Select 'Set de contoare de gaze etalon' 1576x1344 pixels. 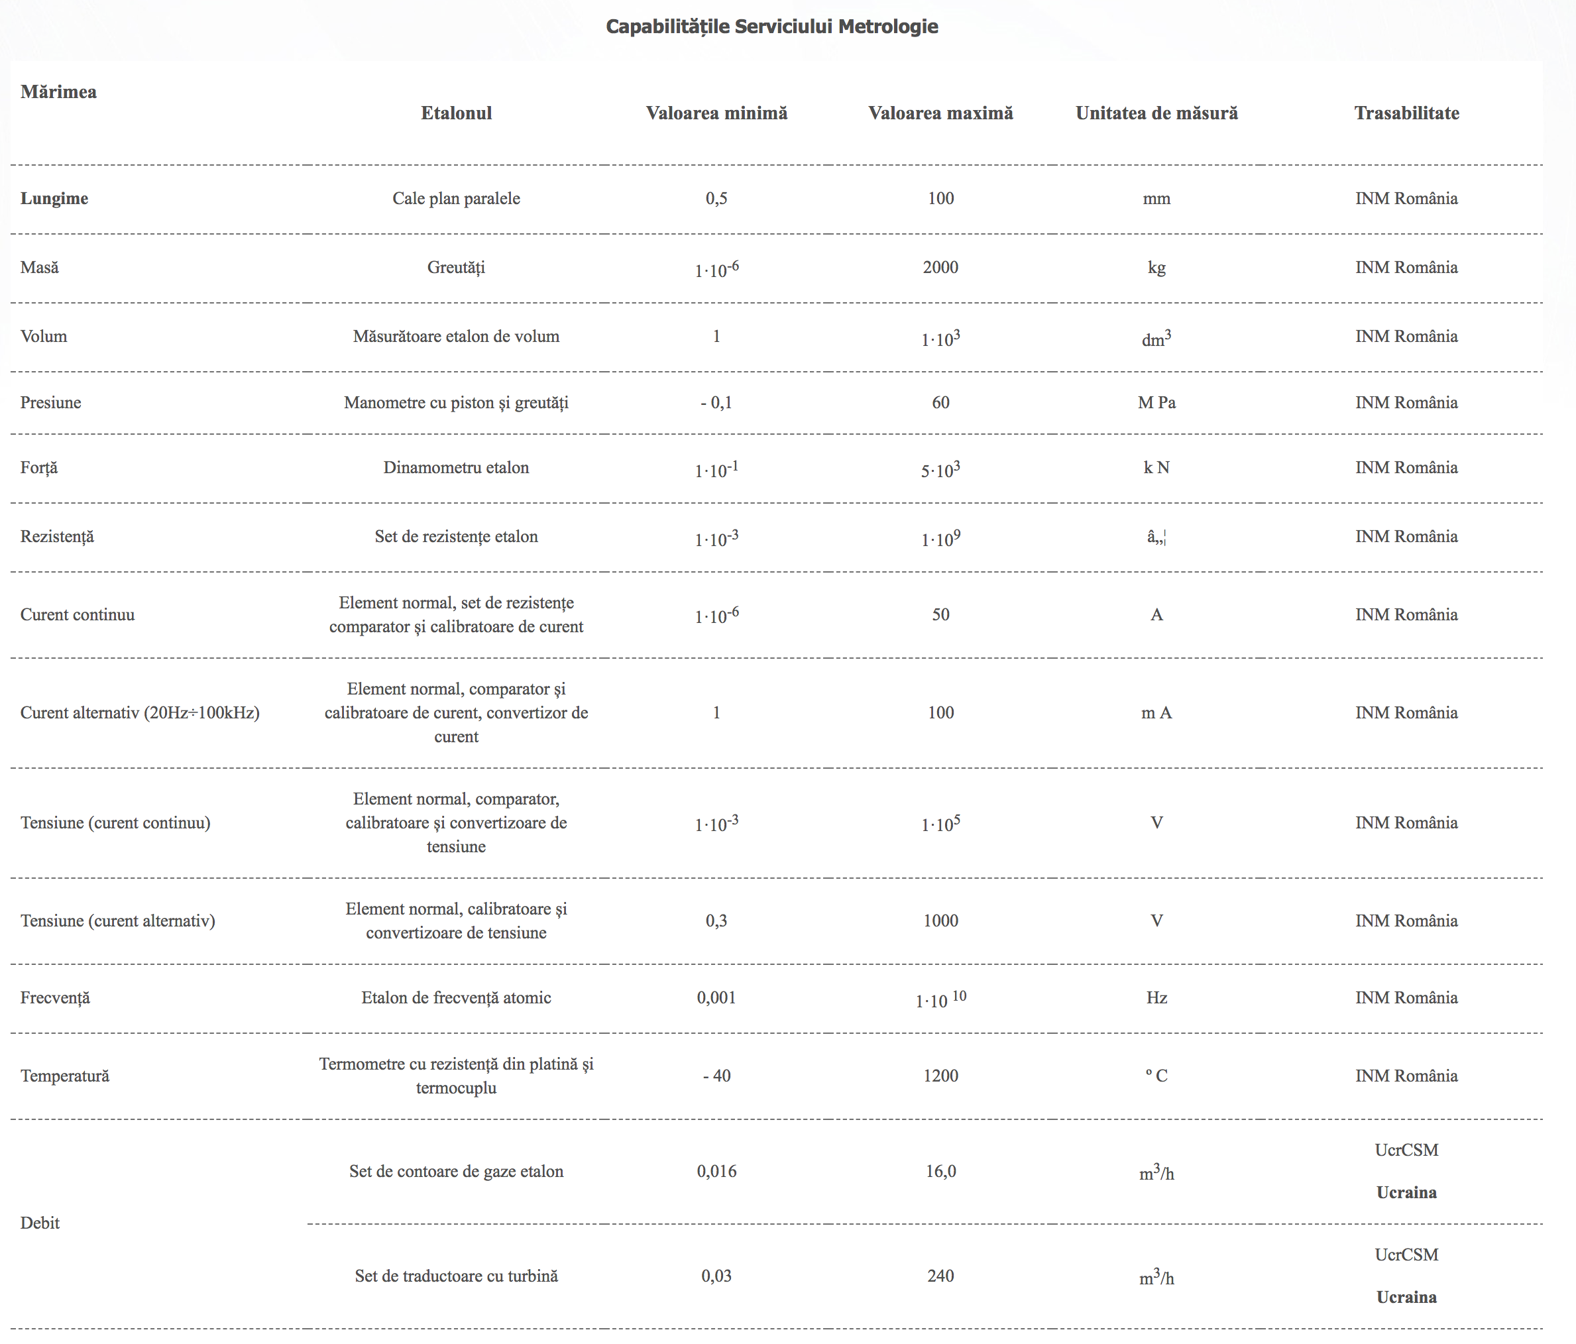[x=457, y=1170]
